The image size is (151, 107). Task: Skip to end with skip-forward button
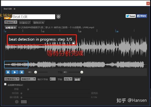coord(22,72)
